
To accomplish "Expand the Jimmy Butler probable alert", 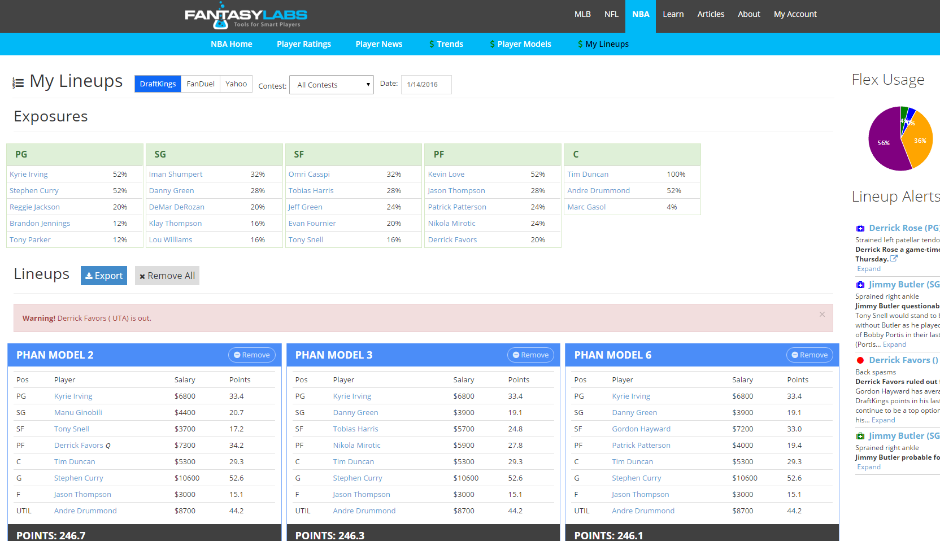I will 869,467.
